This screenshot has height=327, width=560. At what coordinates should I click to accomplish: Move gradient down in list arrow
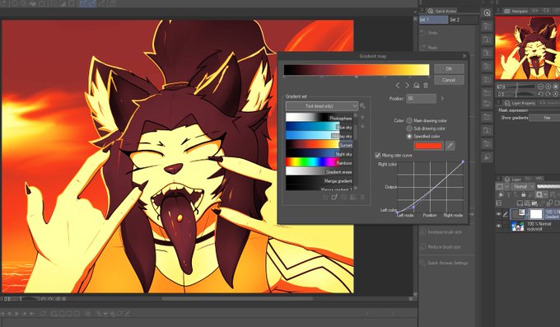click(362, 126)
